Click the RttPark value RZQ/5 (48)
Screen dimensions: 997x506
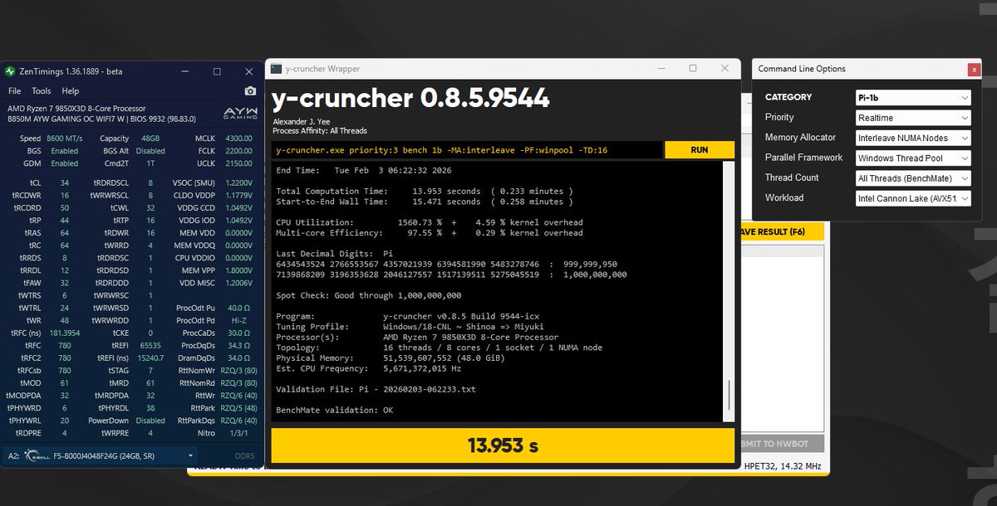tap(240, 407)
